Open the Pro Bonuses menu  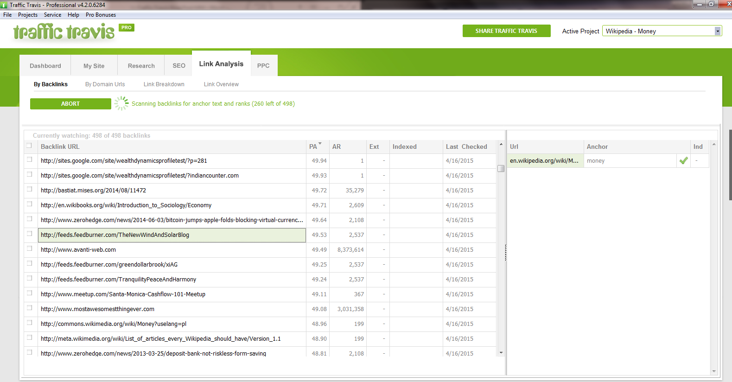(x=101, y=15)
